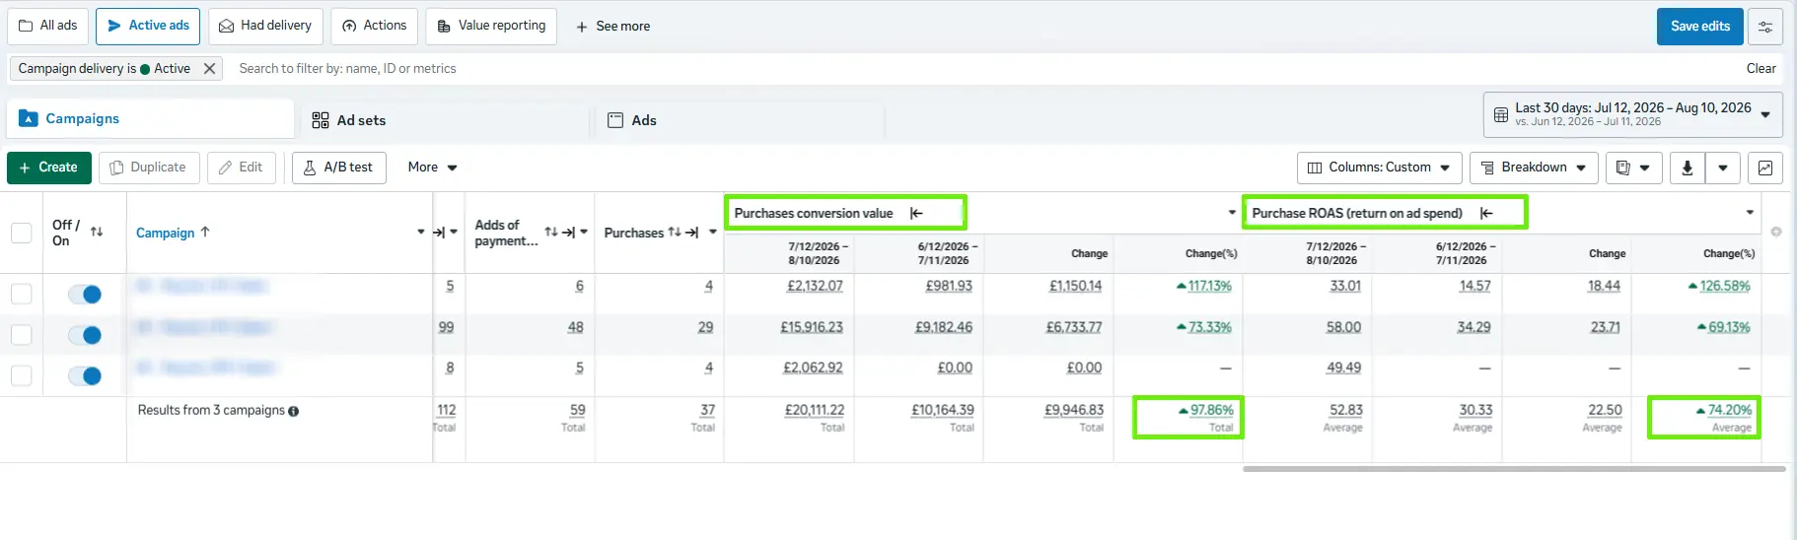
Task: Click the horizontal scrollbar under the table
Action: pos(1514,469)
